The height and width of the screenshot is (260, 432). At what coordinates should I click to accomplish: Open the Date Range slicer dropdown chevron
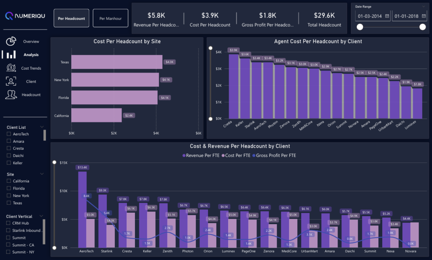click(423, 7)
